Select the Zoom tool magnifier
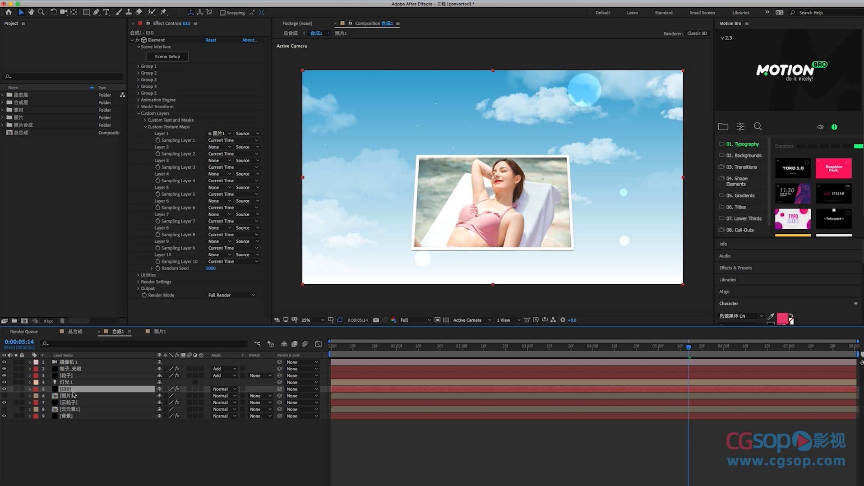 point(41,12)
